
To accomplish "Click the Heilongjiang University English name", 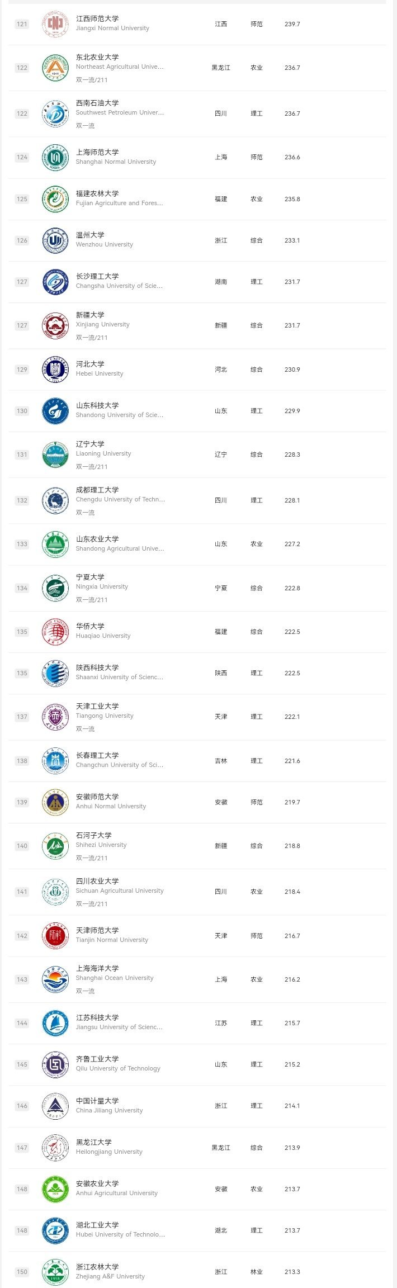I will tap(109, 1152).
